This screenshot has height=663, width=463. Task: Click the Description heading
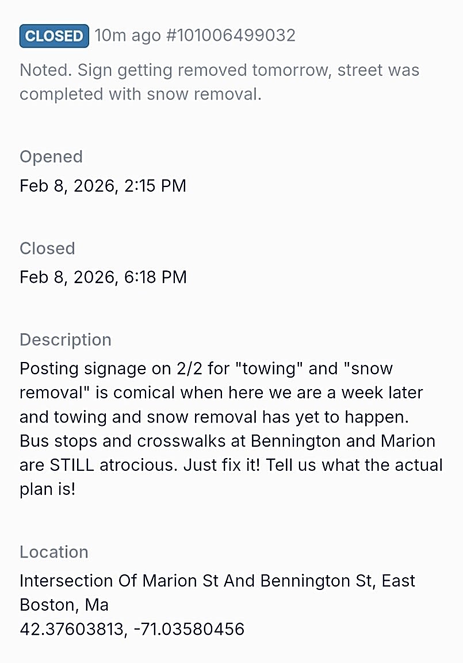click(x=65, y=340)
